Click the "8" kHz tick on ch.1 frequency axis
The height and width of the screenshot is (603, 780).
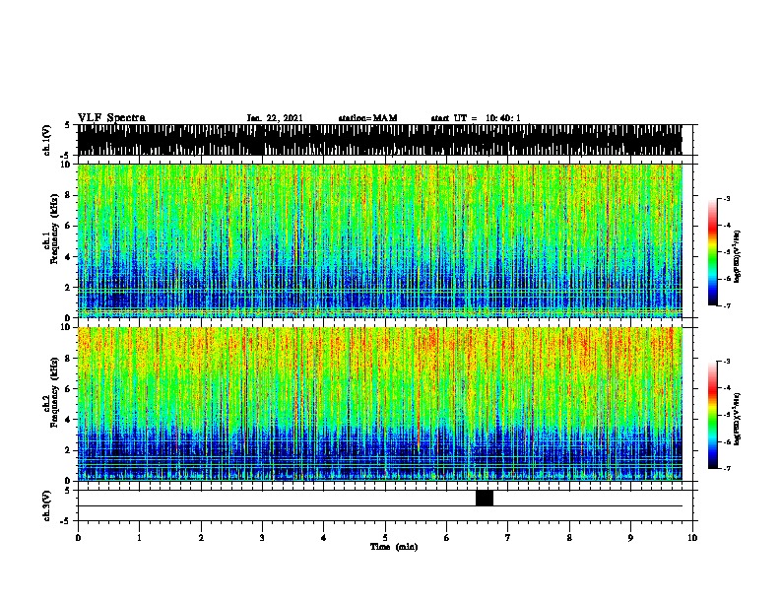[x=68, y=195]
